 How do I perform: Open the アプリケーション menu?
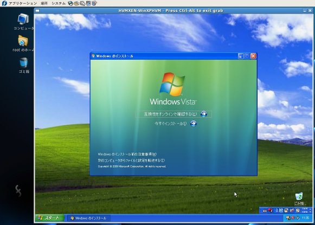(23, 3)
